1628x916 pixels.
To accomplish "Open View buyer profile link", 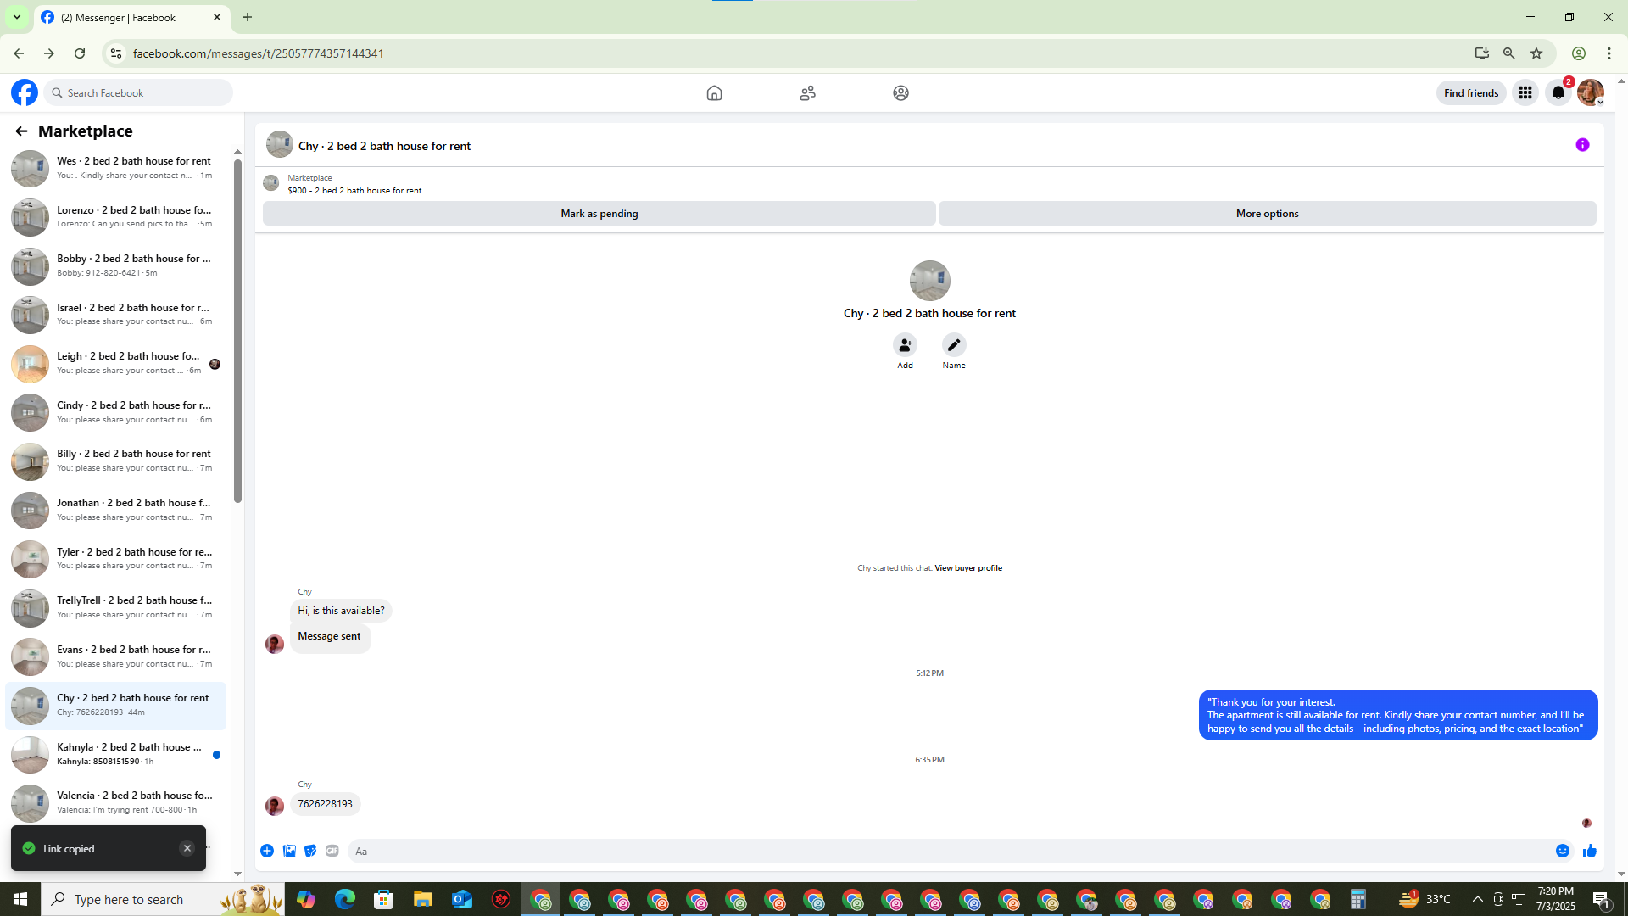I will pyautogui.click(x=968, y=568).
